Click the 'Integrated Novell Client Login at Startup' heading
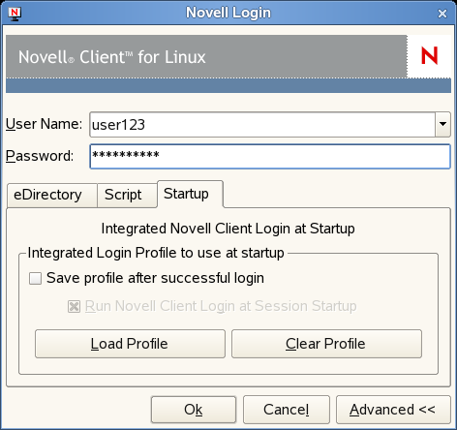Screen dimensions: 457x430 [228, 229]
